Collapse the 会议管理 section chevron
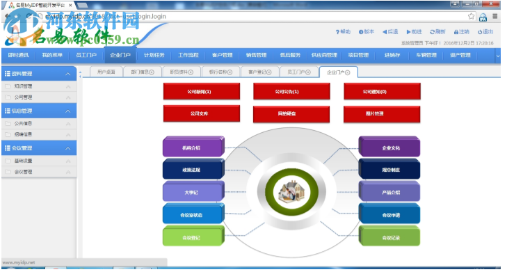Screen dimensions: 507x272 click(x=68, y=148)
